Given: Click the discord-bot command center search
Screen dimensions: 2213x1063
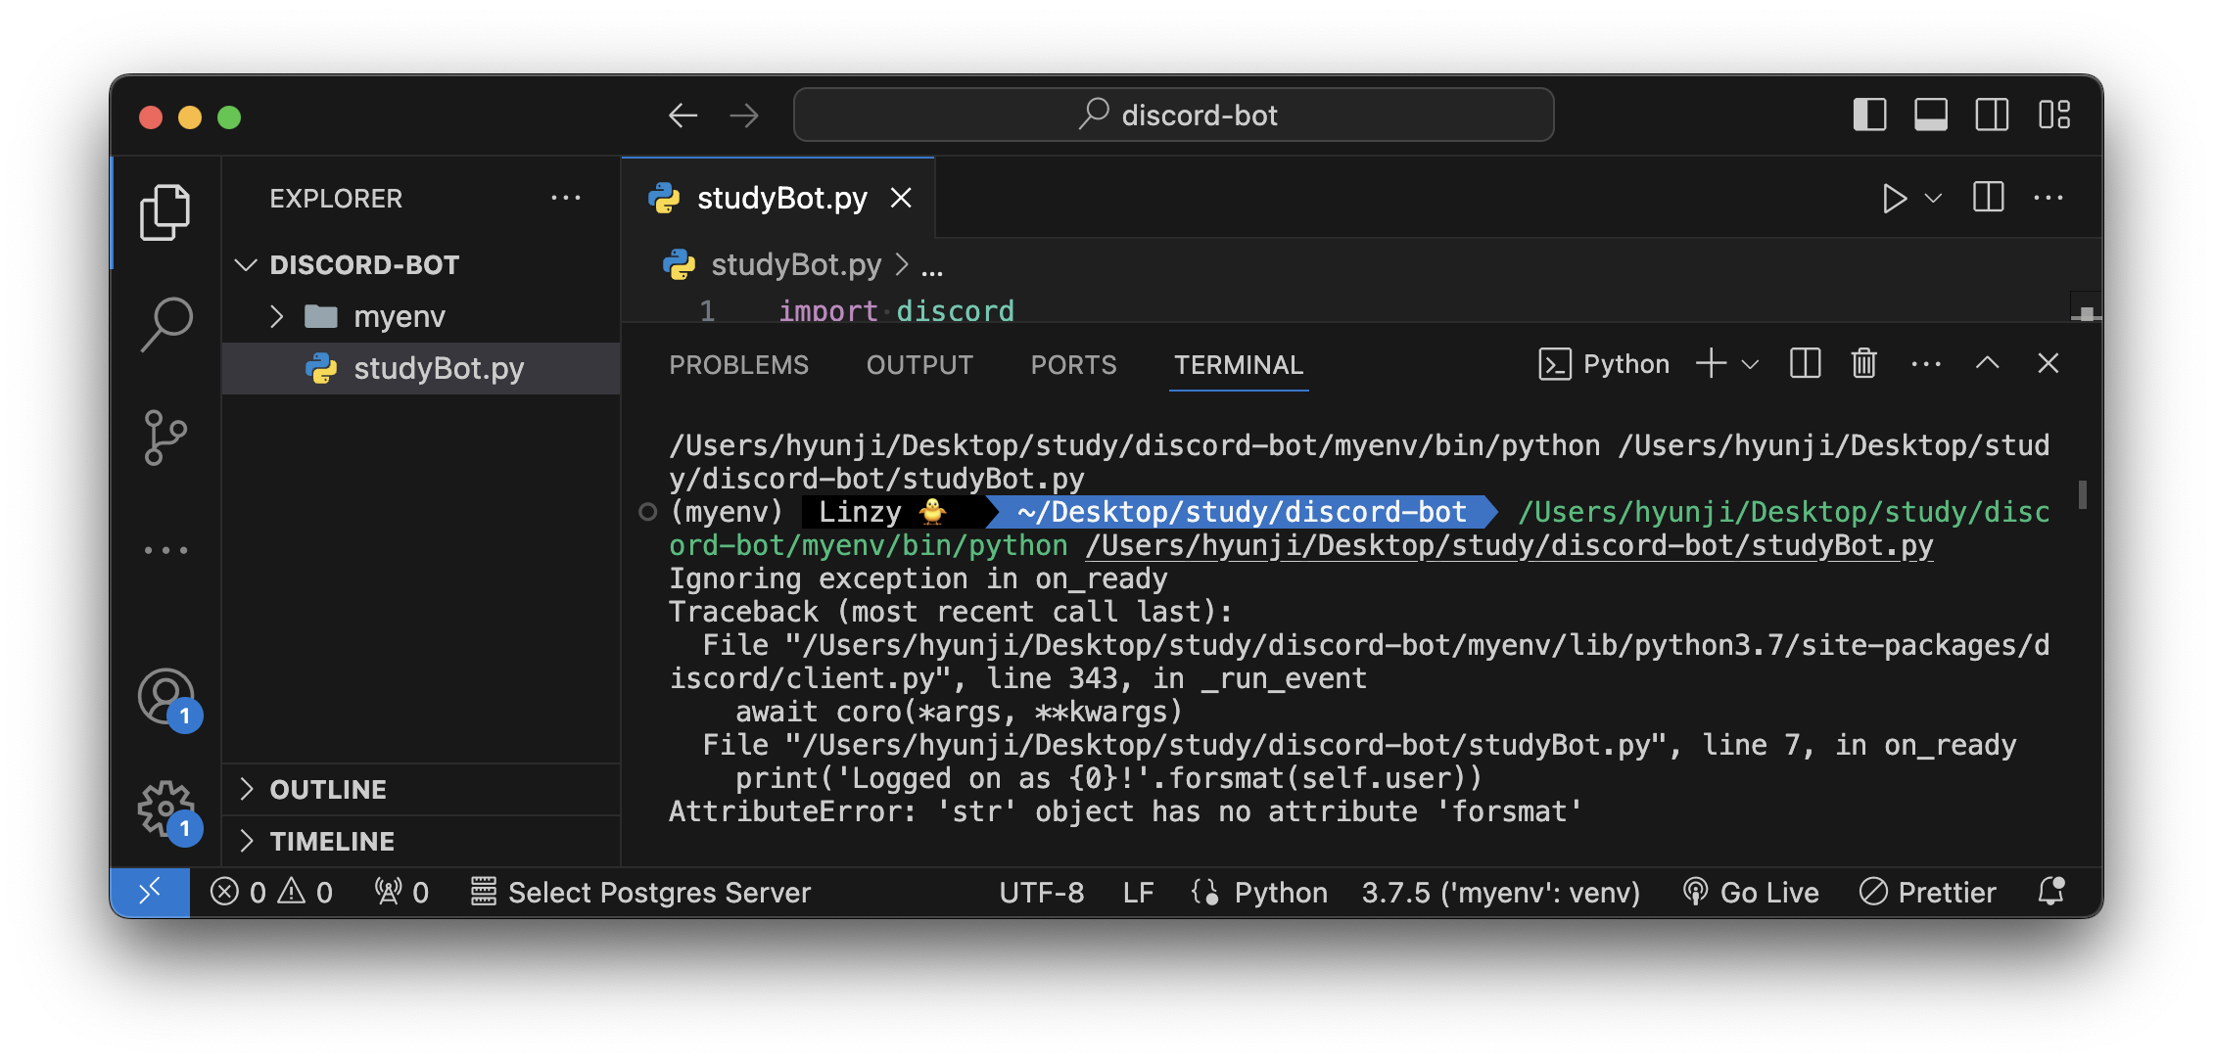Looking at the screenshot, I should coord(1173,115).
